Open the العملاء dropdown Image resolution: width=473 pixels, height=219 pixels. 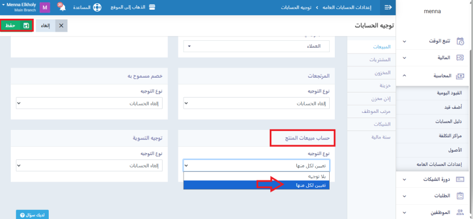pyautogui.click(x=257, y=46)
